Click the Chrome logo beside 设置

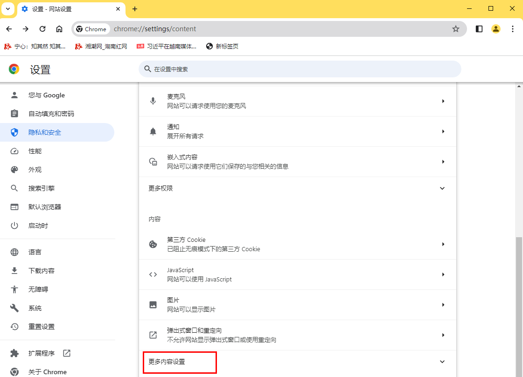pos(14,69)
